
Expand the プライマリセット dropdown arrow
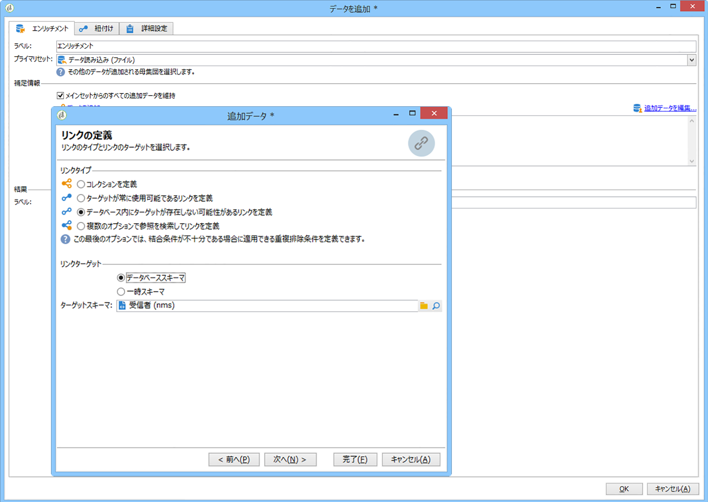click(691, 60)
